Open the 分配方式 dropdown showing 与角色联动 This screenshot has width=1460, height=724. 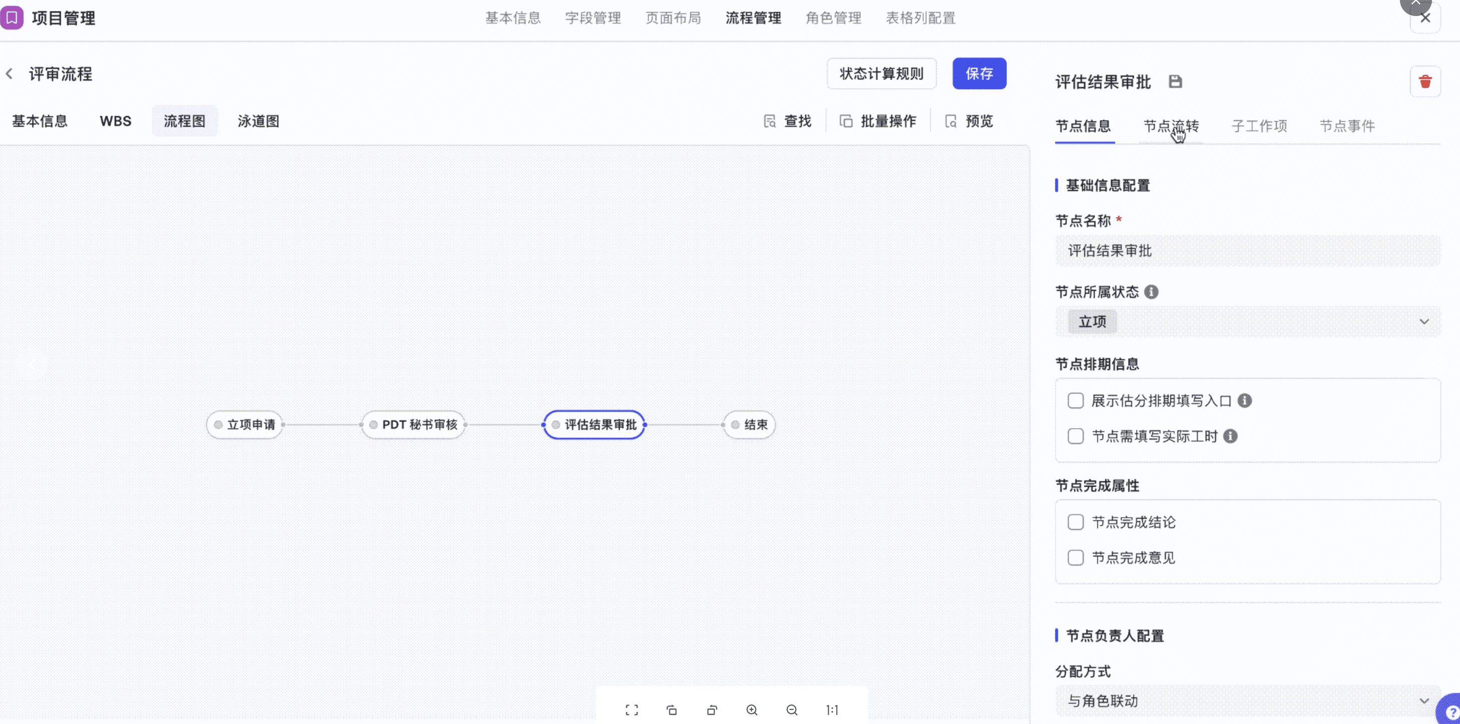[1248, 701]
